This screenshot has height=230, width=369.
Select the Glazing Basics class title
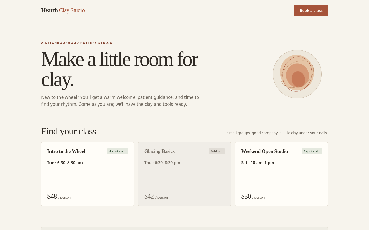(x=159, y=151)
